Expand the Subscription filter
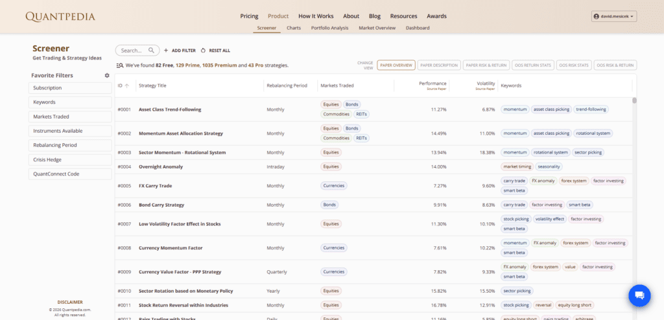 point(70,88)
